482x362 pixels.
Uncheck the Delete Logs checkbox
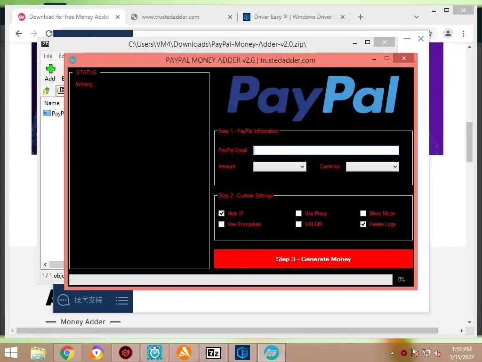pyautogui.click(x=363, y=224)
